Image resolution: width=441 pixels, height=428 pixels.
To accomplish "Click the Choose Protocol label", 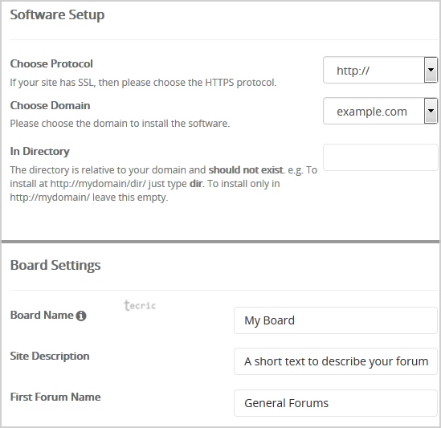I will [x=51, y=63].
